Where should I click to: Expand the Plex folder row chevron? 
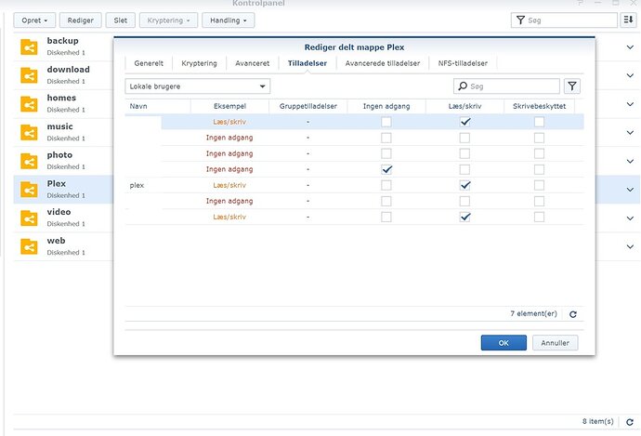click(630, 190)
